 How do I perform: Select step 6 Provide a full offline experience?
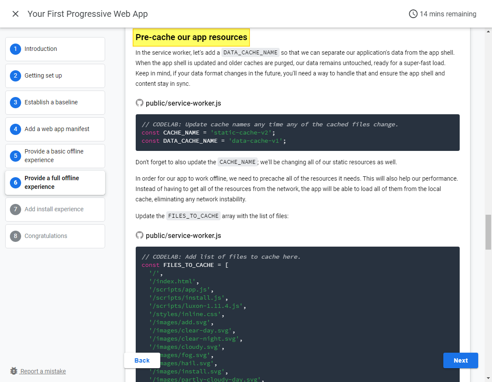[55, 182]
